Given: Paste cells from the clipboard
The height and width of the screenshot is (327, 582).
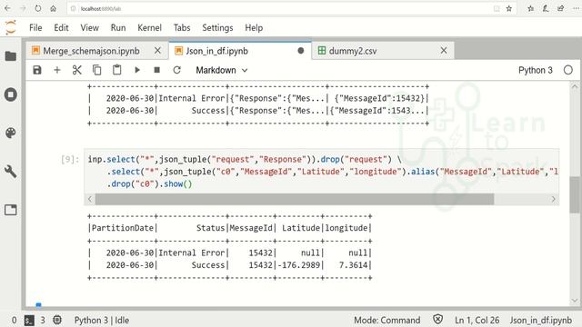Looking at the screenshot, I should point(117,70).
